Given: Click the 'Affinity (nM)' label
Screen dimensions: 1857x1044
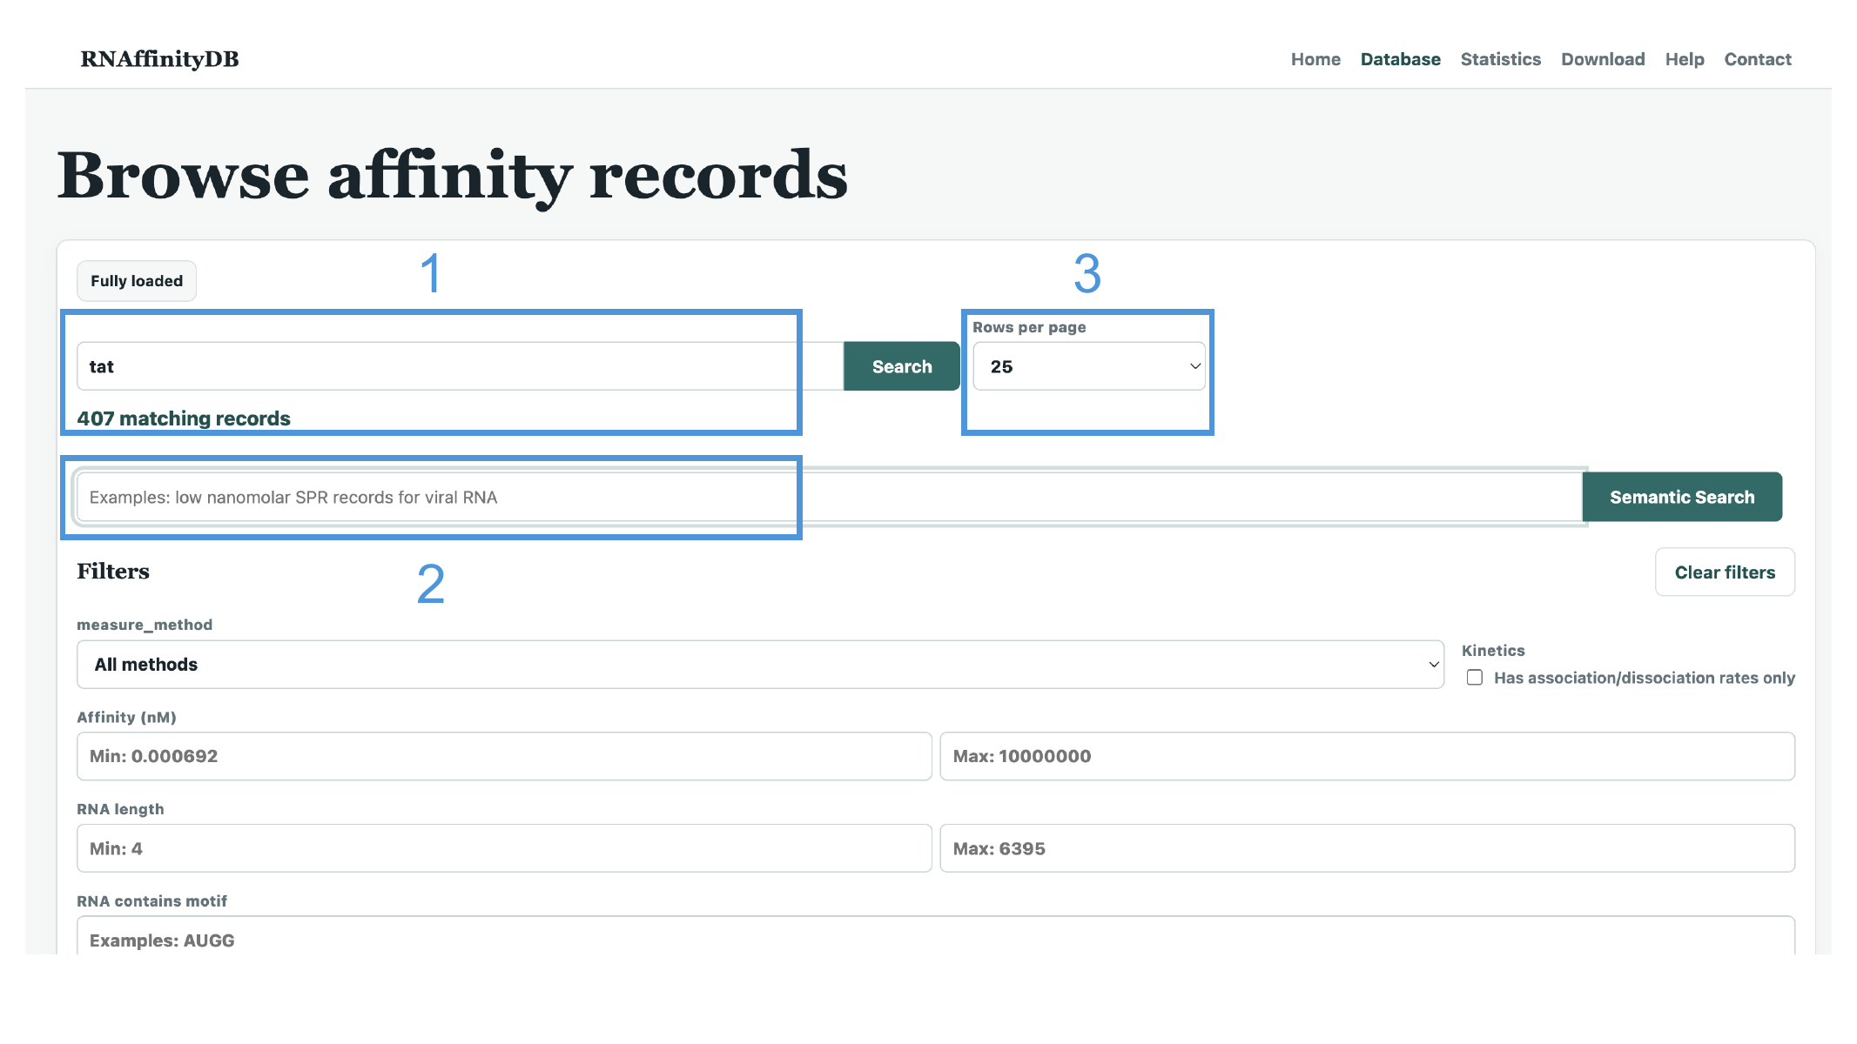Looking at the screenshot, I should [126, 717].
